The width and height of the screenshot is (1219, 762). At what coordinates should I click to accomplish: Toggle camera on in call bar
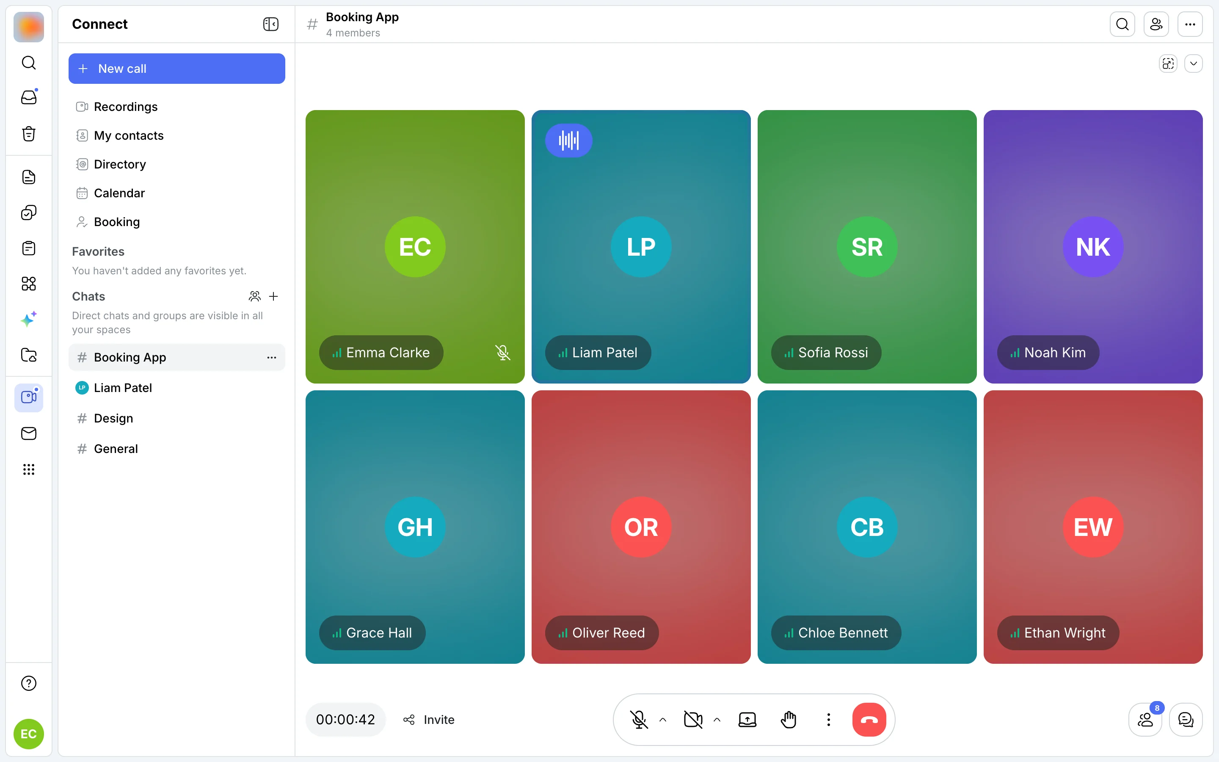tap(693, 720)
